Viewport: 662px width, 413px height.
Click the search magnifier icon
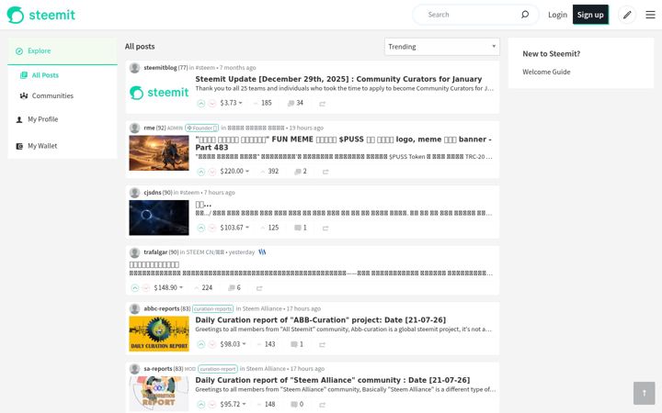(525, 15)
